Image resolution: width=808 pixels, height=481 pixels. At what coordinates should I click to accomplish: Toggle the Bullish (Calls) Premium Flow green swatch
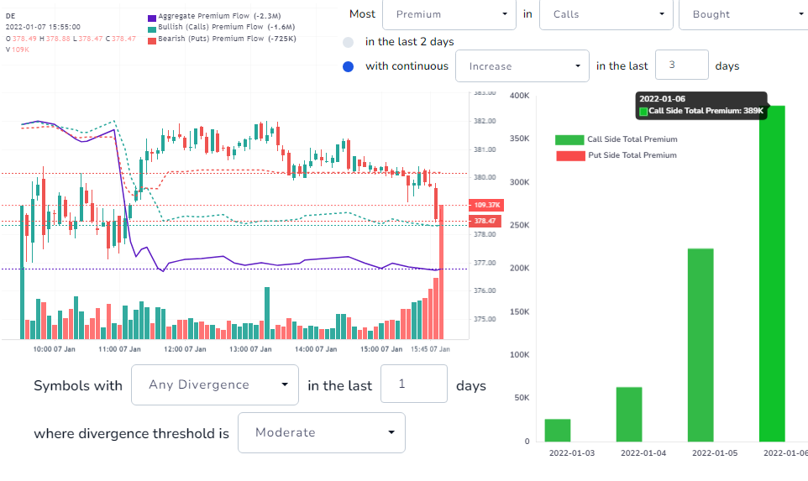coord(152,29)
